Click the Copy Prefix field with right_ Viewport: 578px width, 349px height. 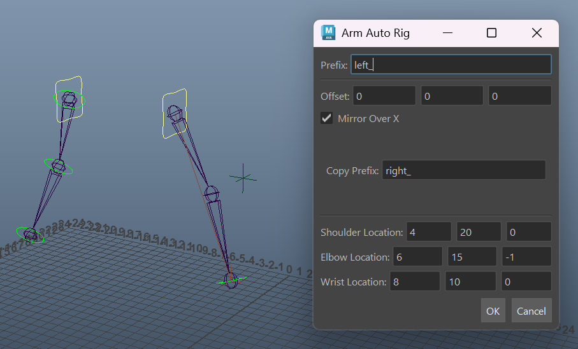464,170
